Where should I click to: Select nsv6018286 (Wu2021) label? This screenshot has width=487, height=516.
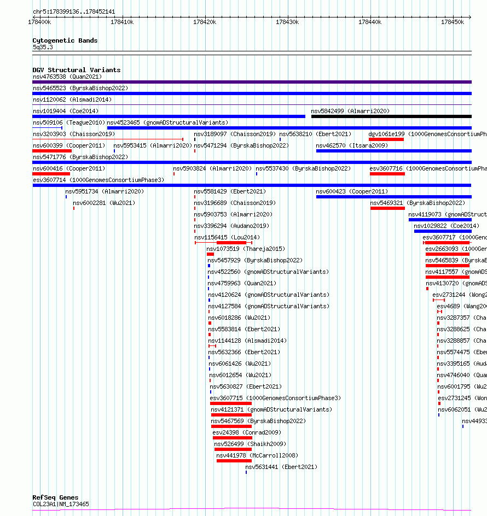[239, 318]
